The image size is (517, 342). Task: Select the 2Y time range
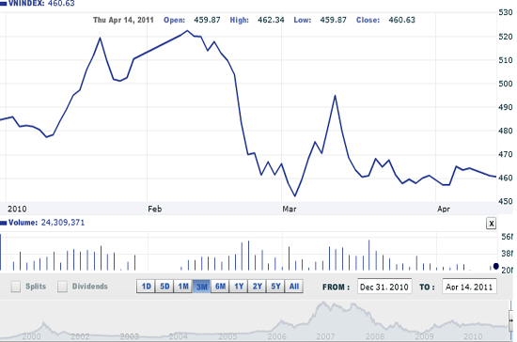(x=258, y=287)
